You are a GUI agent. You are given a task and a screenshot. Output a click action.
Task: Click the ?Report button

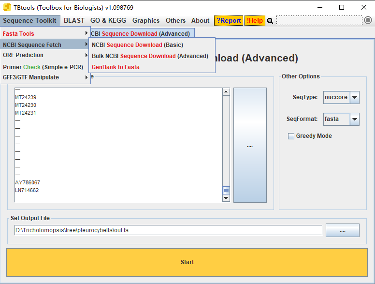(229, 21)
